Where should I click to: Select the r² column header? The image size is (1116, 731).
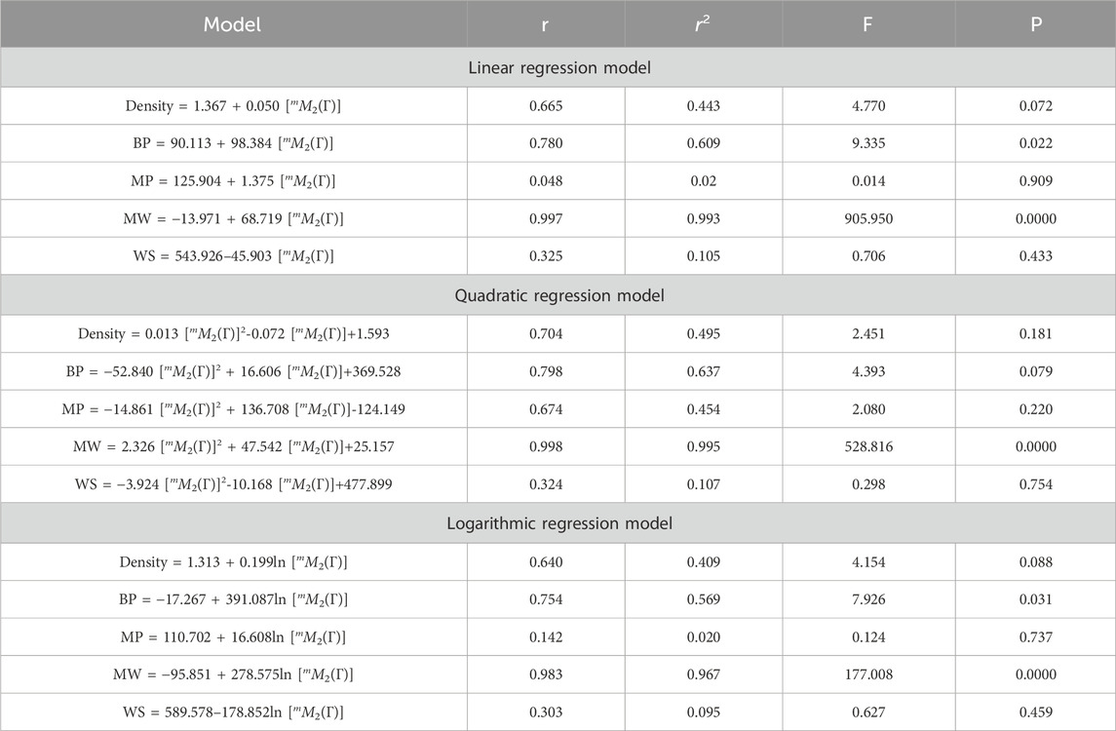tap(703, 24)
